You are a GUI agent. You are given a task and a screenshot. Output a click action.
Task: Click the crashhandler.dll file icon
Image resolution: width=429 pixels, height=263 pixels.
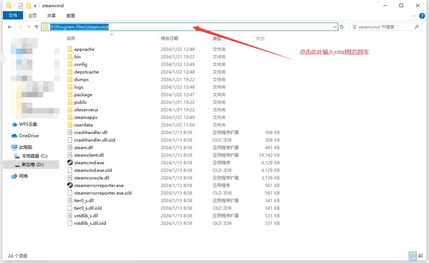[x=70, y=132]
